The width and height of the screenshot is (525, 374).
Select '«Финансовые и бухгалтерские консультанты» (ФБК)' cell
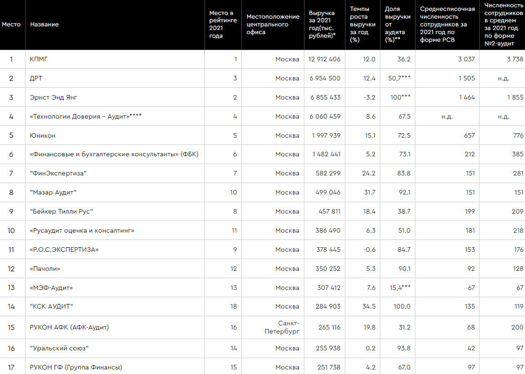(x=114, y=154)
